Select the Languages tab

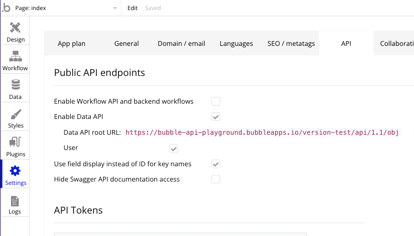click(236, 43)
